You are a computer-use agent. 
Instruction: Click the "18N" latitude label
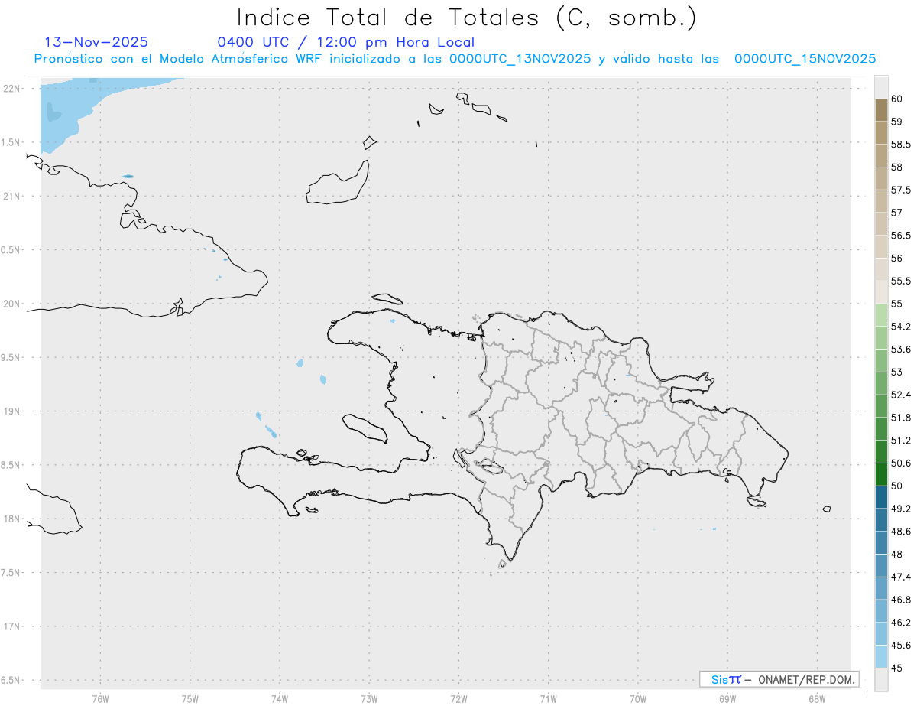click(12, 519)
